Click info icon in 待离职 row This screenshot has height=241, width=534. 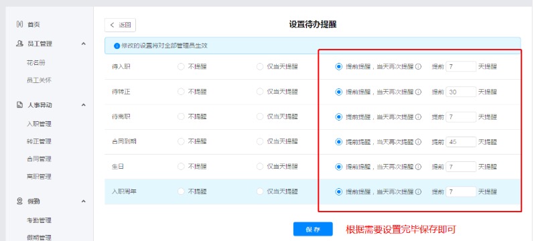[x=418, y=116]
